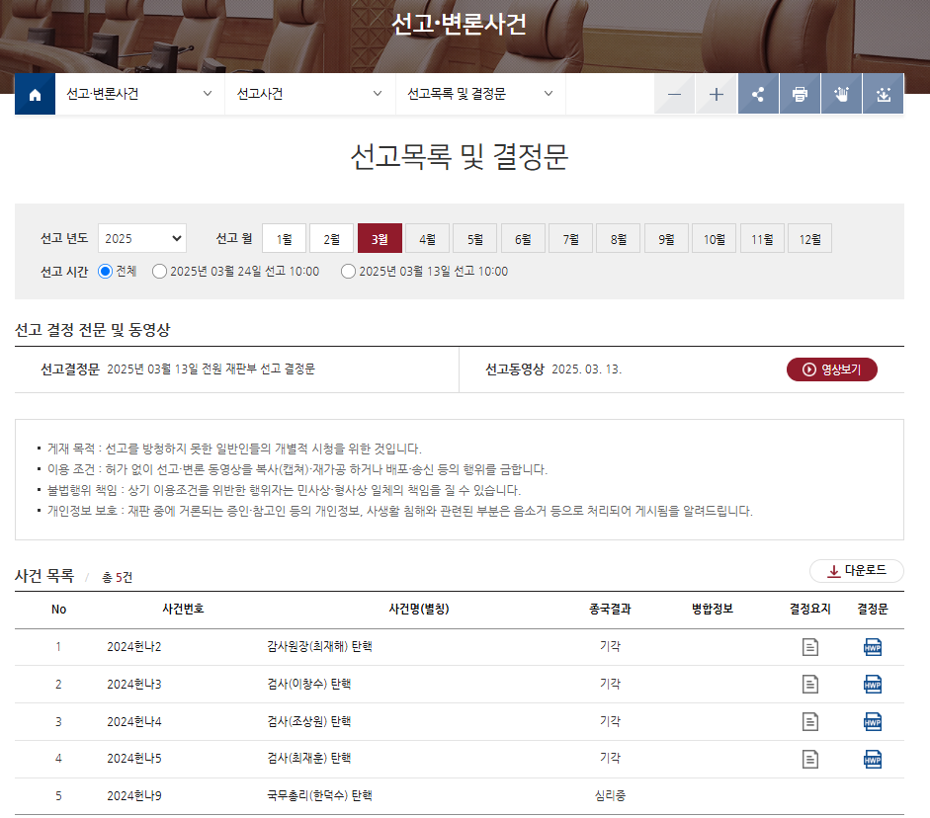Open 결정요지 document for 2024헌나4
Image resolution: width=930 pixels, height=818 pixels.
(809, 721)
